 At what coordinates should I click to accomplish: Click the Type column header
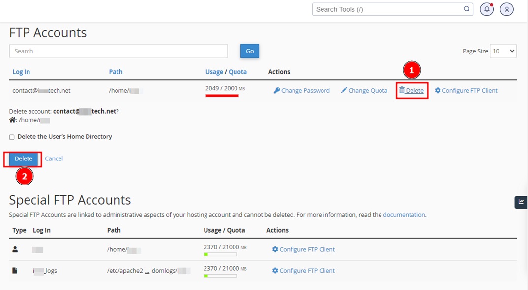[x=19, y=230]
